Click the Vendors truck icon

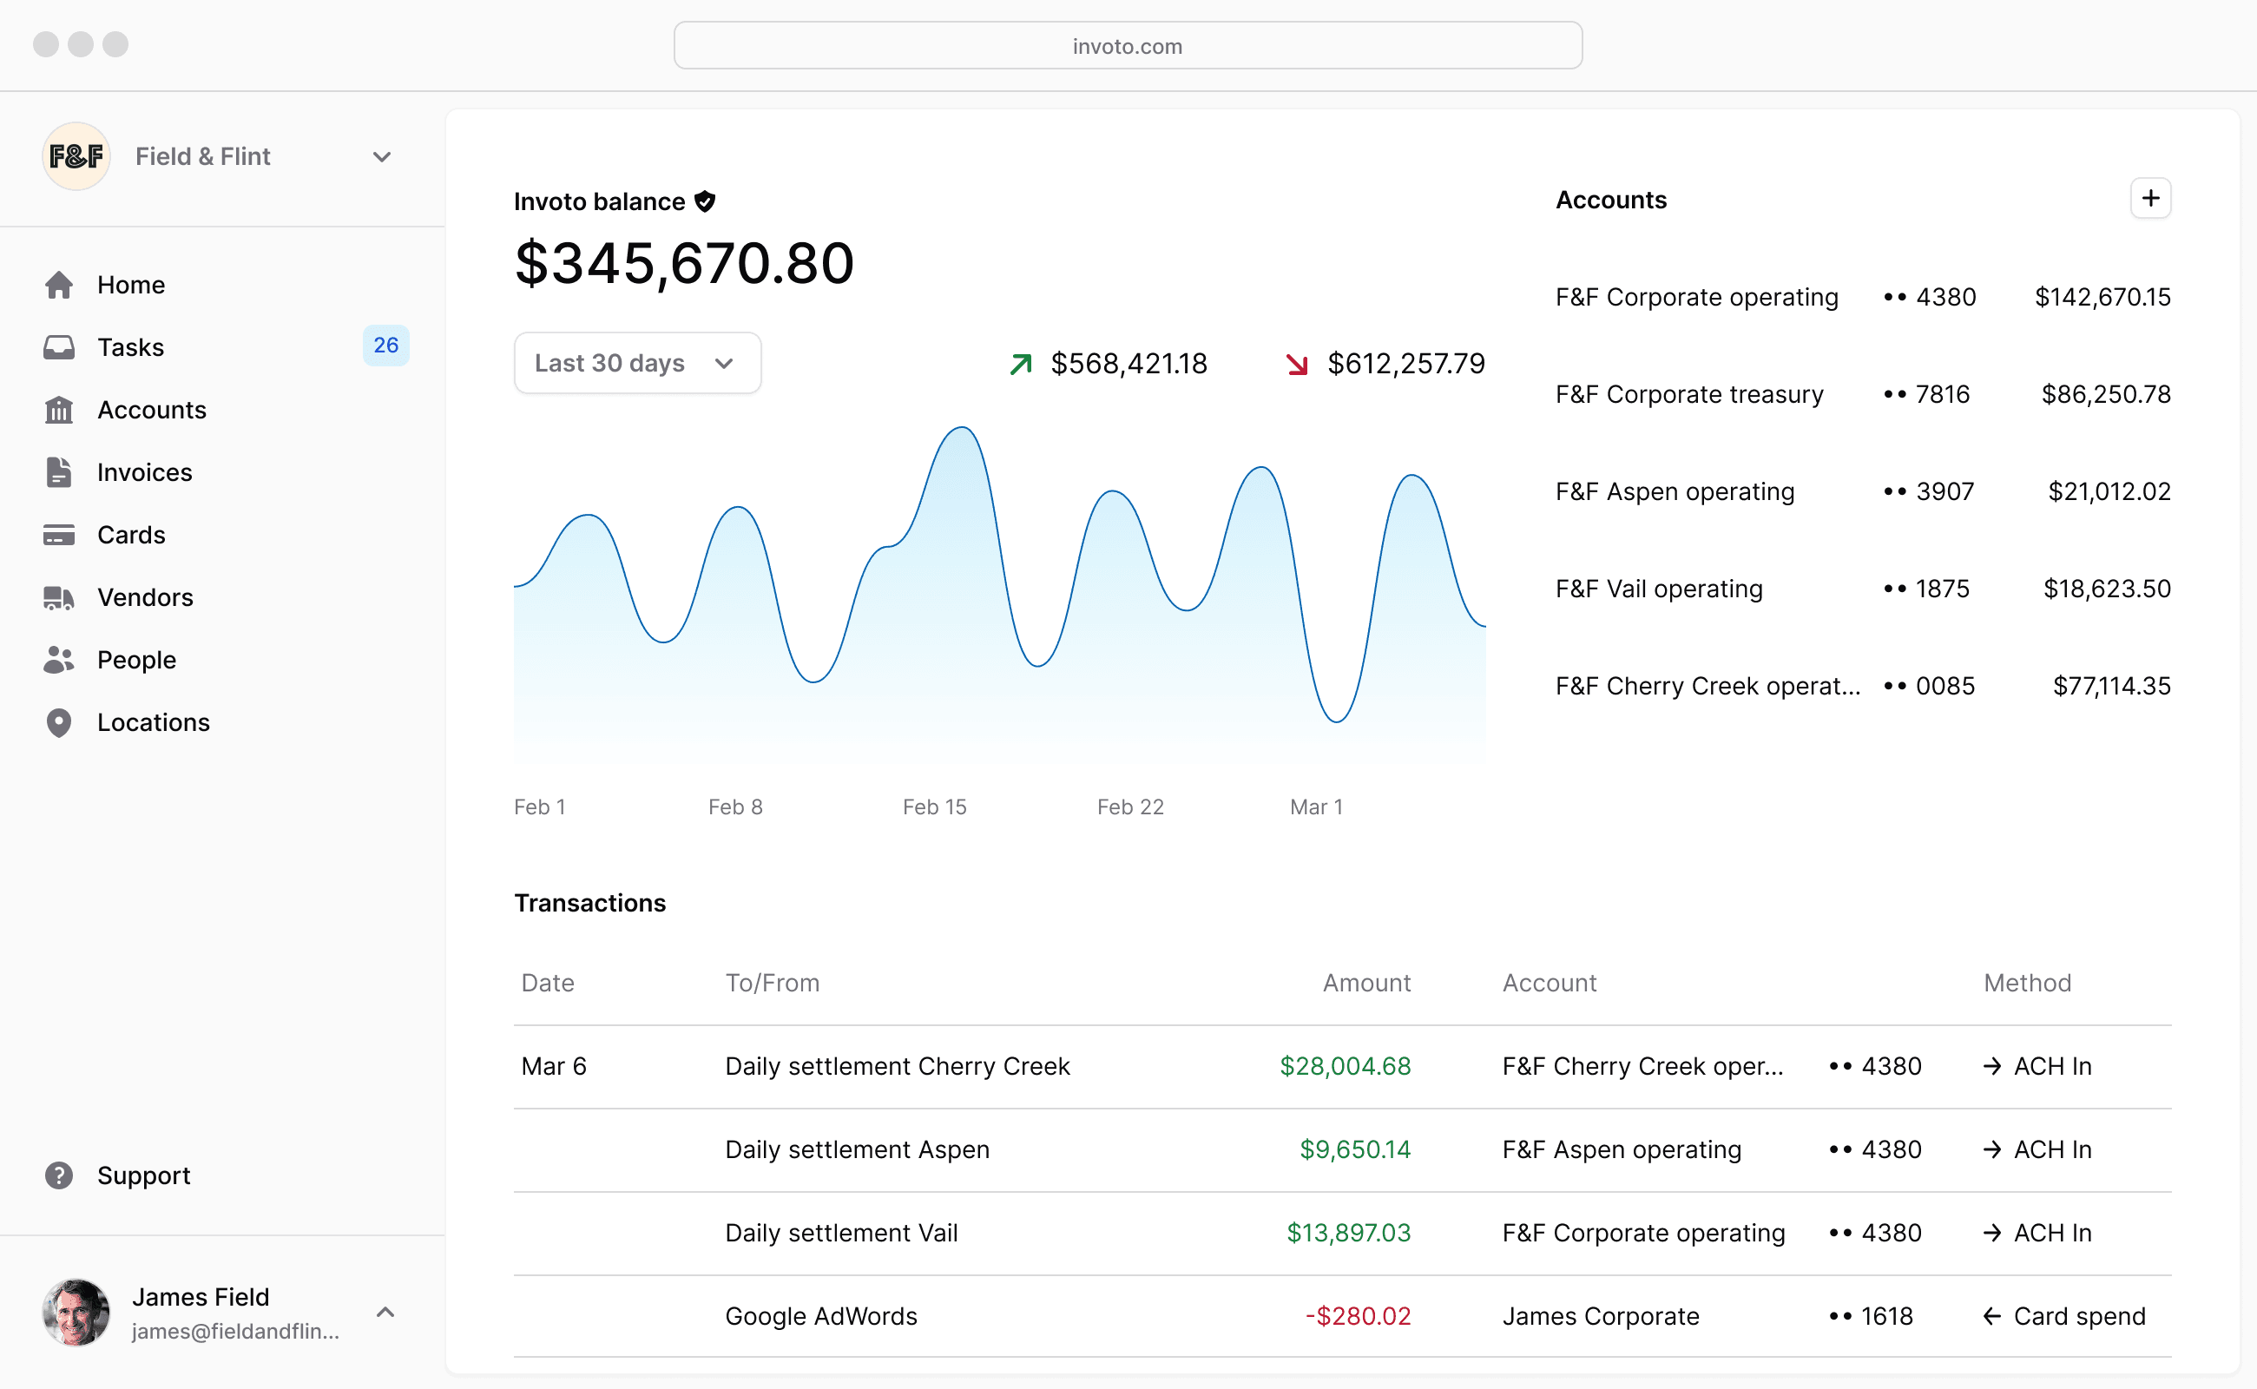59,598
